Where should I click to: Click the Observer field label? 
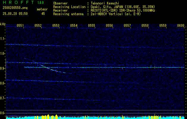[x=60, y=3]
